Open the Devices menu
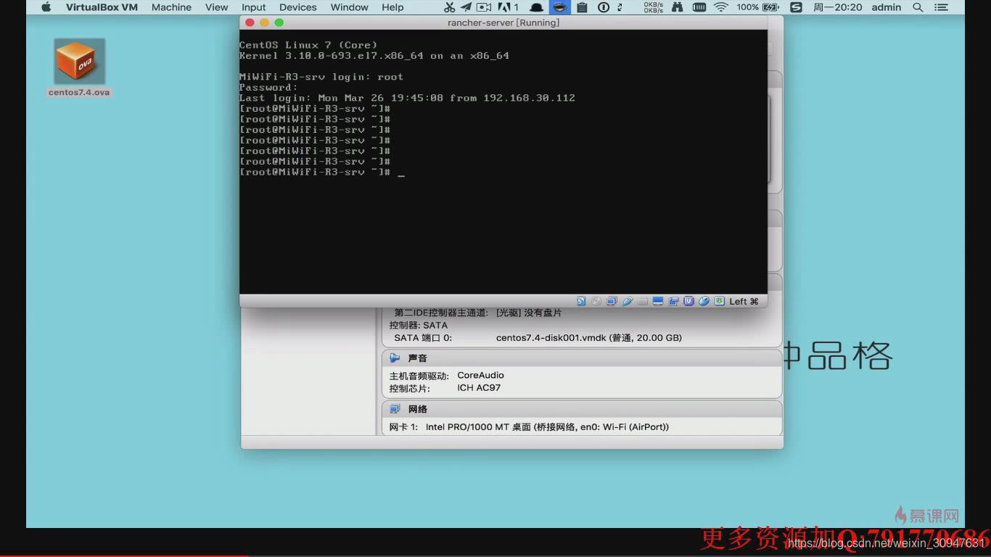This screenshot has width=991, height=557. [x=297, y=7]
